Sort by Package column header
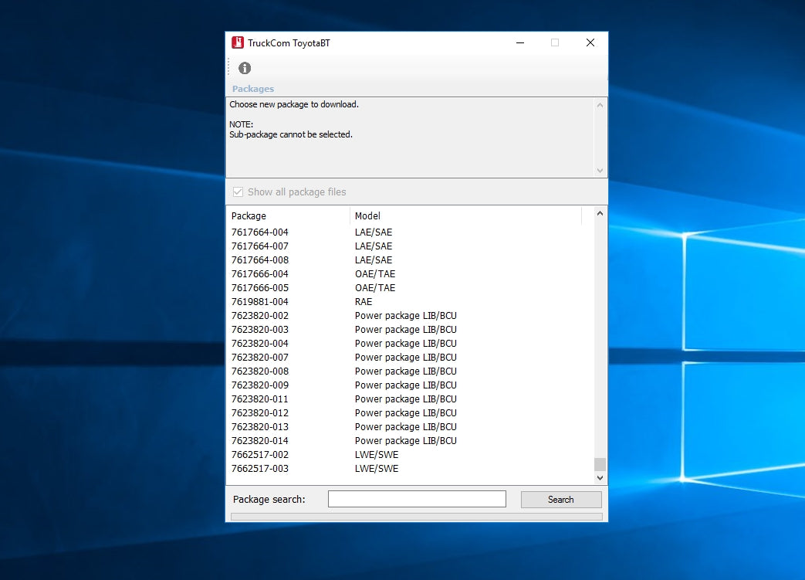The height and width of the screenshot is (580, 805). point(288,216)
